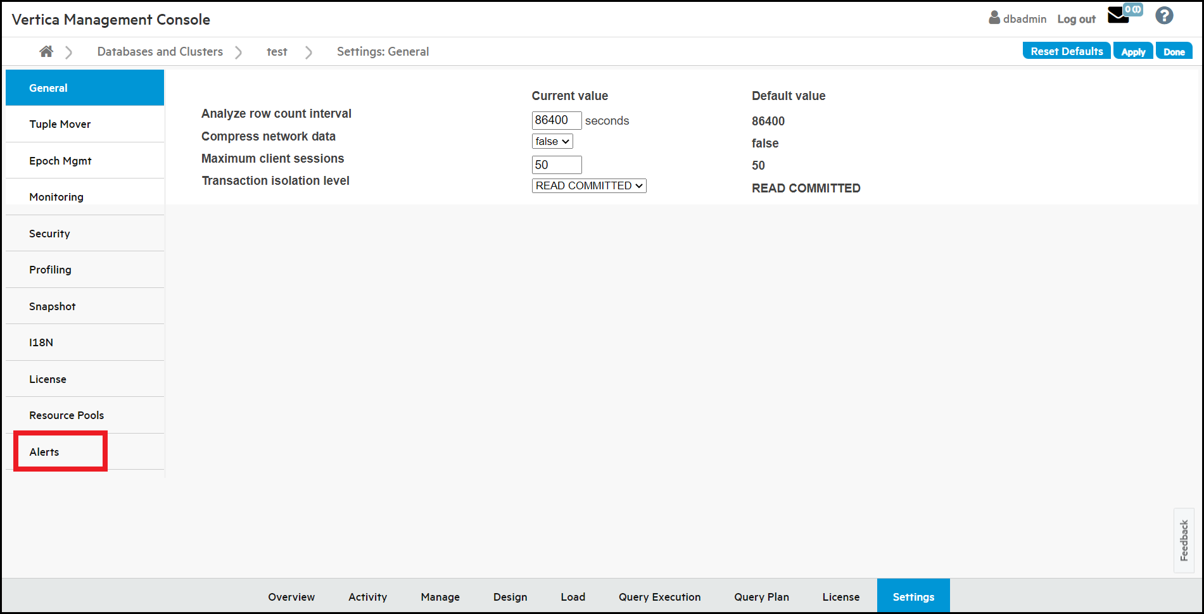Click the home icon in breadcrumb

[46, 52]
